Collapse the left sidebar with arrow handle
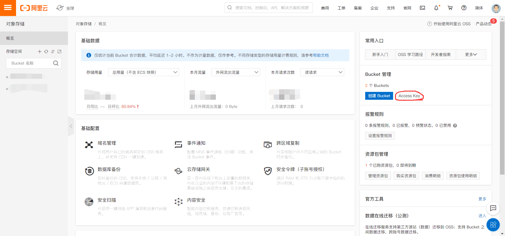Viewport: 505px width, 236px height. tap(71, 126)
